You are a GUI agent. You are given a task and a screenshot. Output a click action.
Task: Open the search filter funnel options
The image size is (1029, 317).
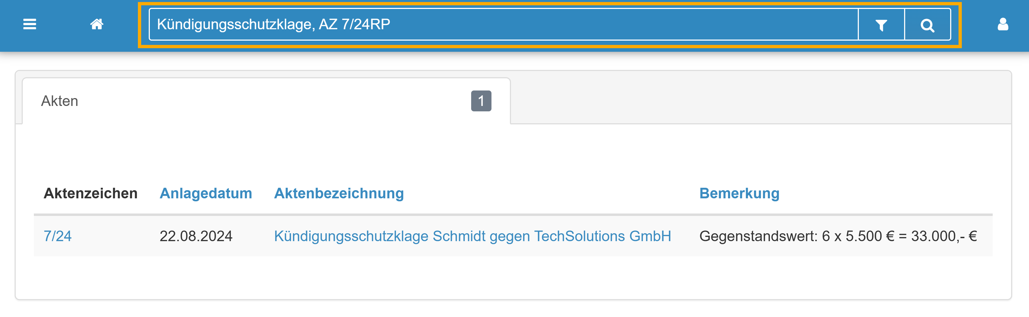pyautogui.click(x=881, y=25)
